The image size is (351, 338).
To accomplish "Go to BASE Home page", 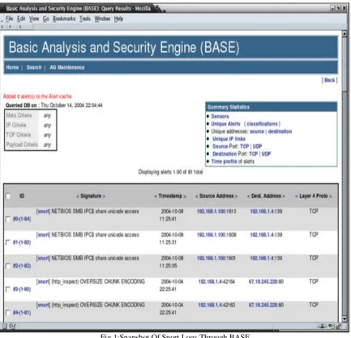I will 12,67.
